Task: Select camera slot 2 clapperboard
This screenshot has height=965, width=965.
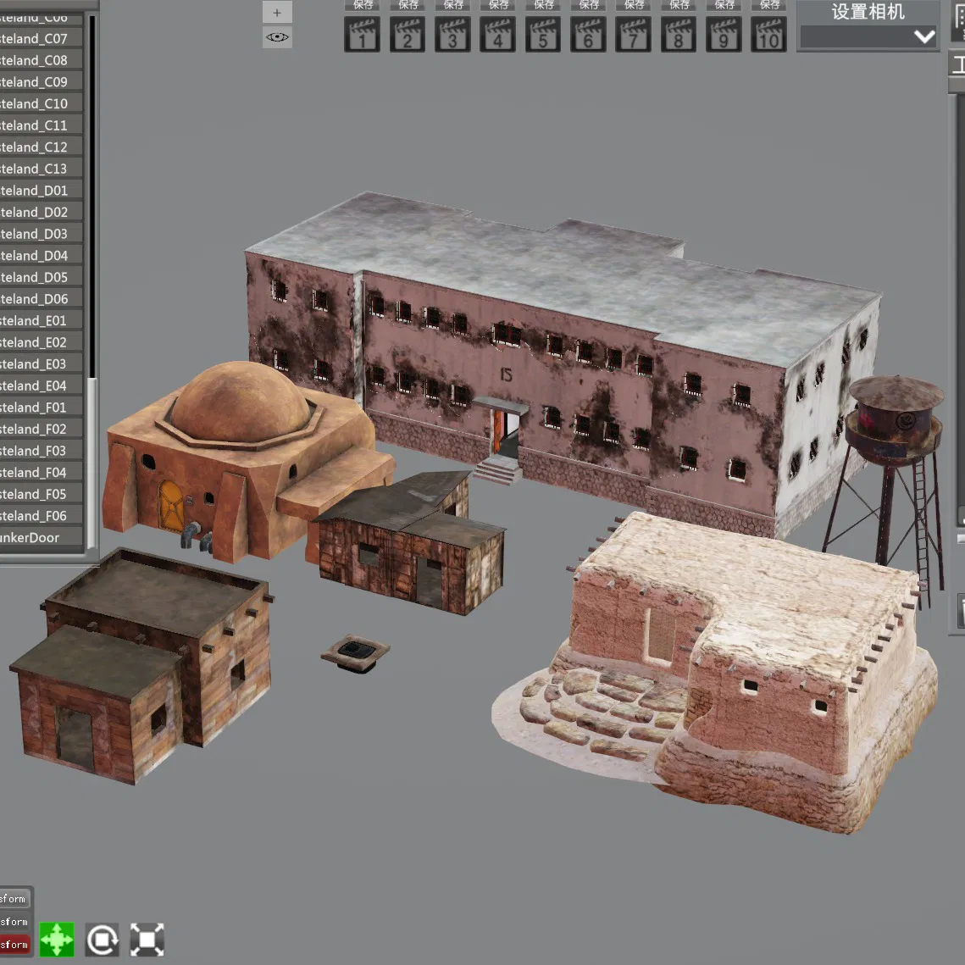Action: [x=407, y=35]
